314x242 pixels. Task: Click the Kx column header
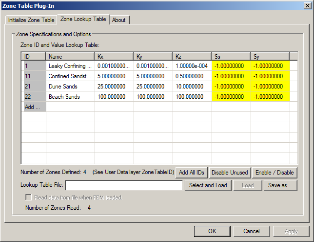(x=114, y=56)
